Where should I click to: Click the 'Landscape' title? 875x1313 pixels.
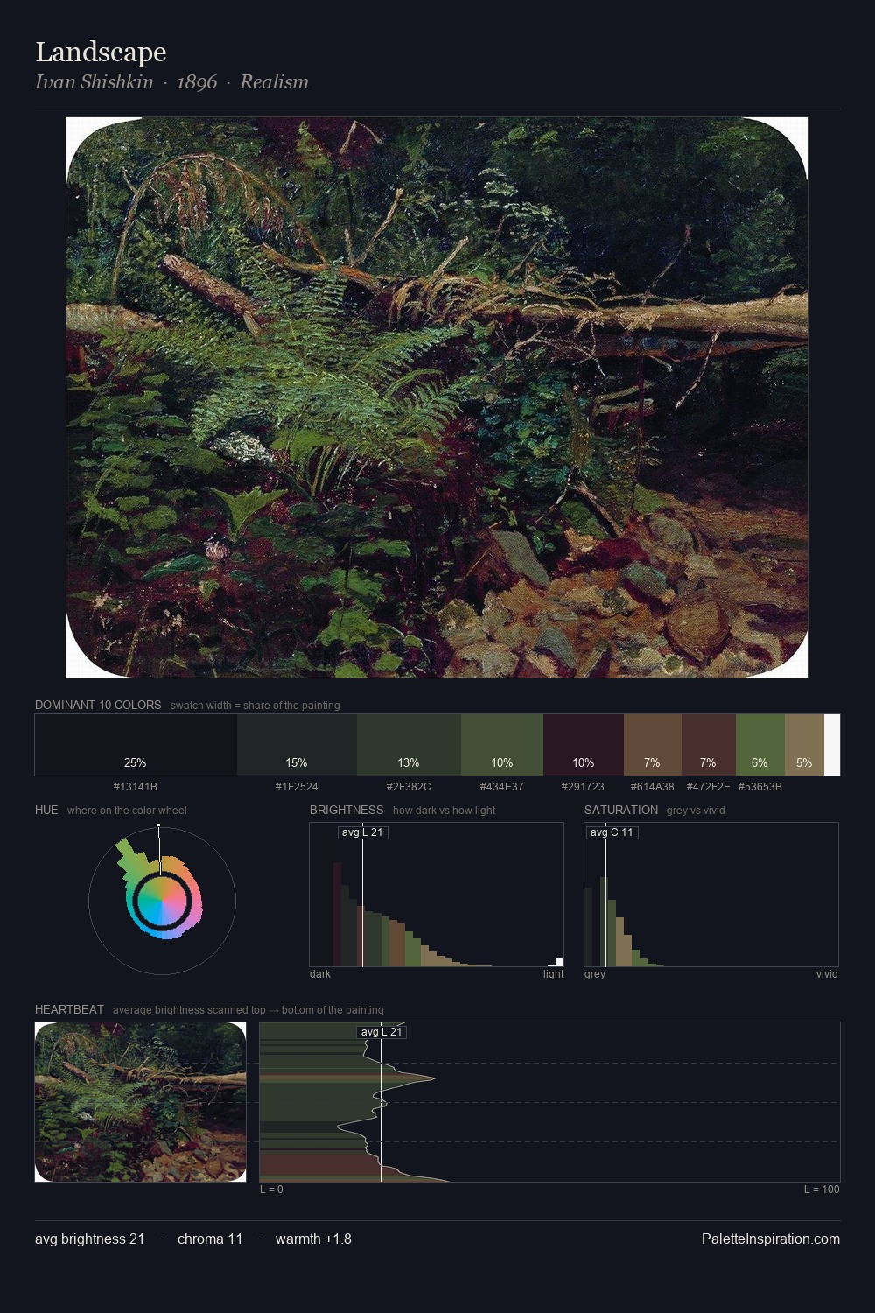point(101,52)
